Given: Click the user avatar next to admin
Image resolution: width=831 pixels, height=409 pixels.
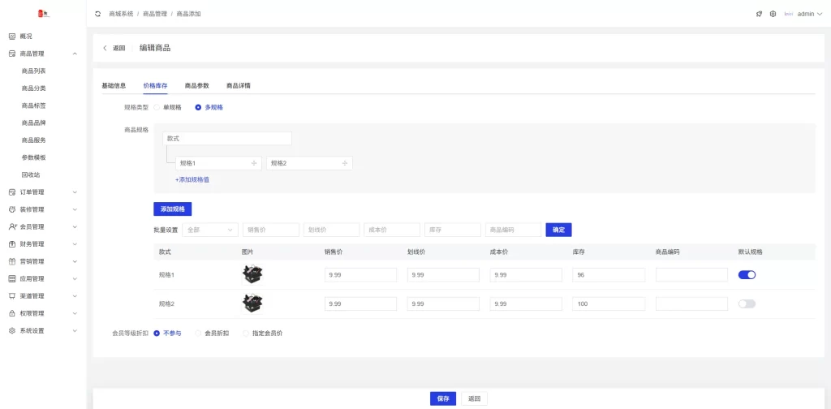Looking at the screenshot, I should tap(788, 14).
